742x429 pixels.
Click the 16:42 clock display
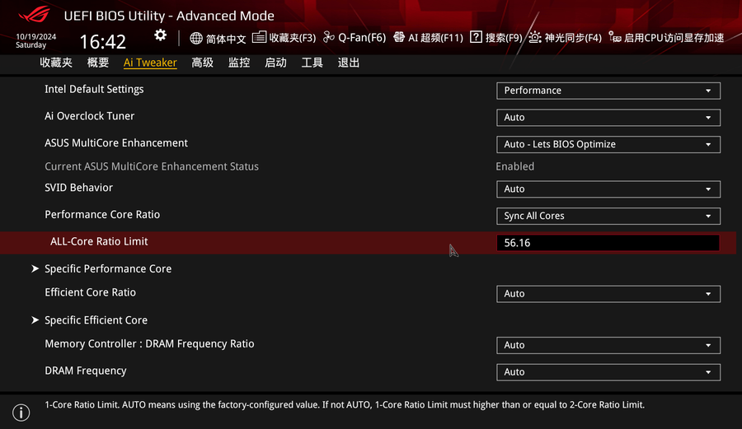(x=103, y=41)
